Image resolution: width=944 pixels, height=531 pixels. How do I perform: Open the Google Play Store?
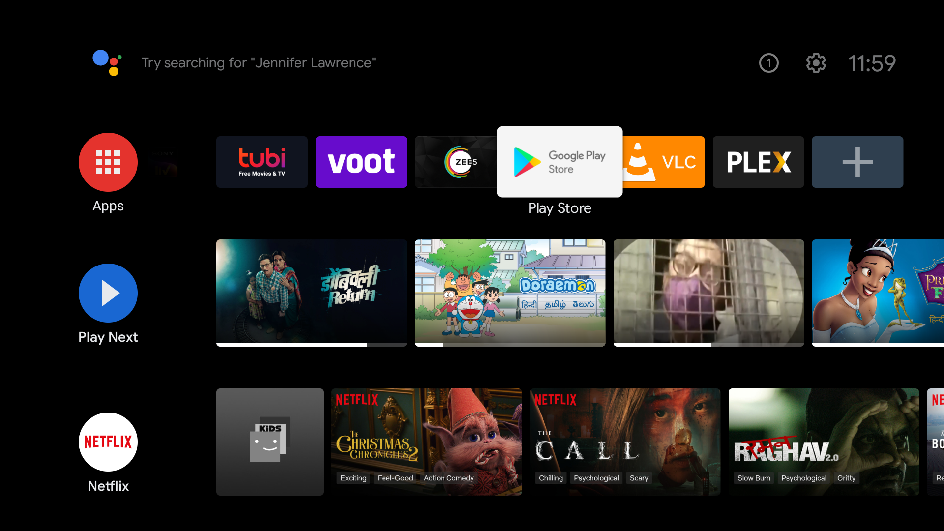pyautogui.click(x=560, y=161)
